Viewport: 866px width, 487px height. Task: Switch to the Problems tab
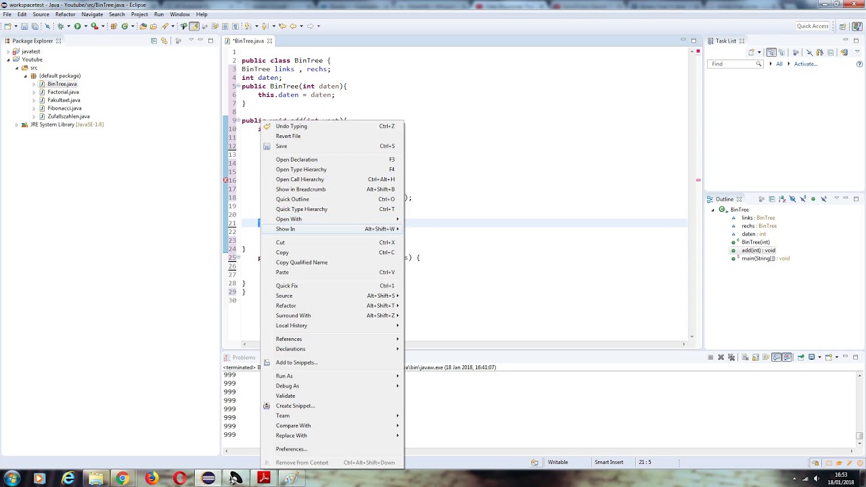[x=244, y=357]
